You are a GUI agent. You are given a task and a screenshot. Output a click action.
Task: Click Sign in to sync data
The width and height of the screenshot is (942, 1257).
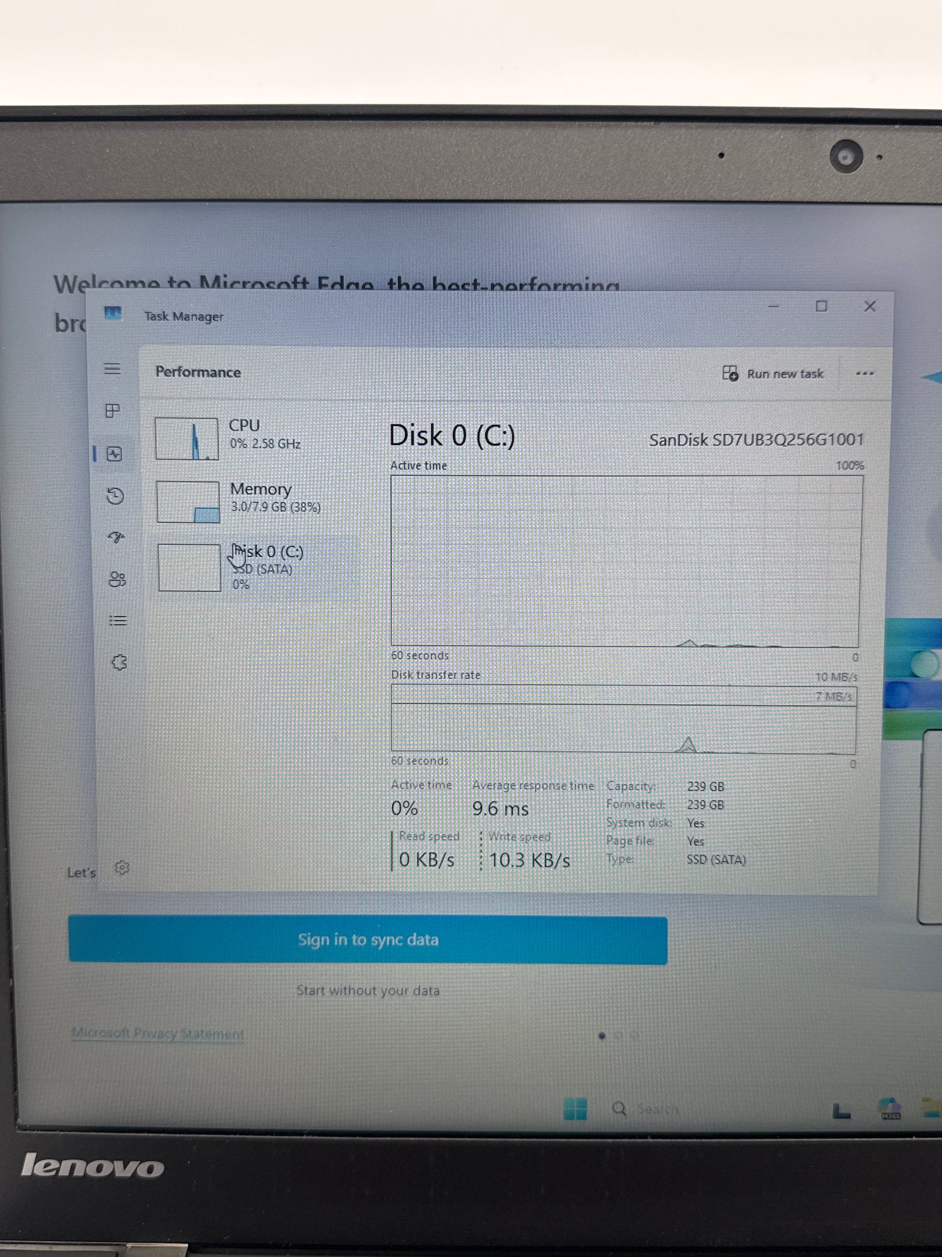(x=368, y=939)
